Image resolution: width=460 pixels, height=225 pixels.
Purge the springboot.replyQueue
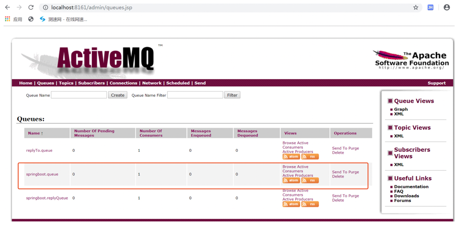point(354,196)
